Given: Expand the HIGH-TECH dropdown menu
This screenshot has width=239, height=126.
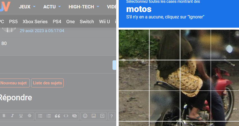Looking at the screenshot, I should pyautogui.click(x=84, y=7).
